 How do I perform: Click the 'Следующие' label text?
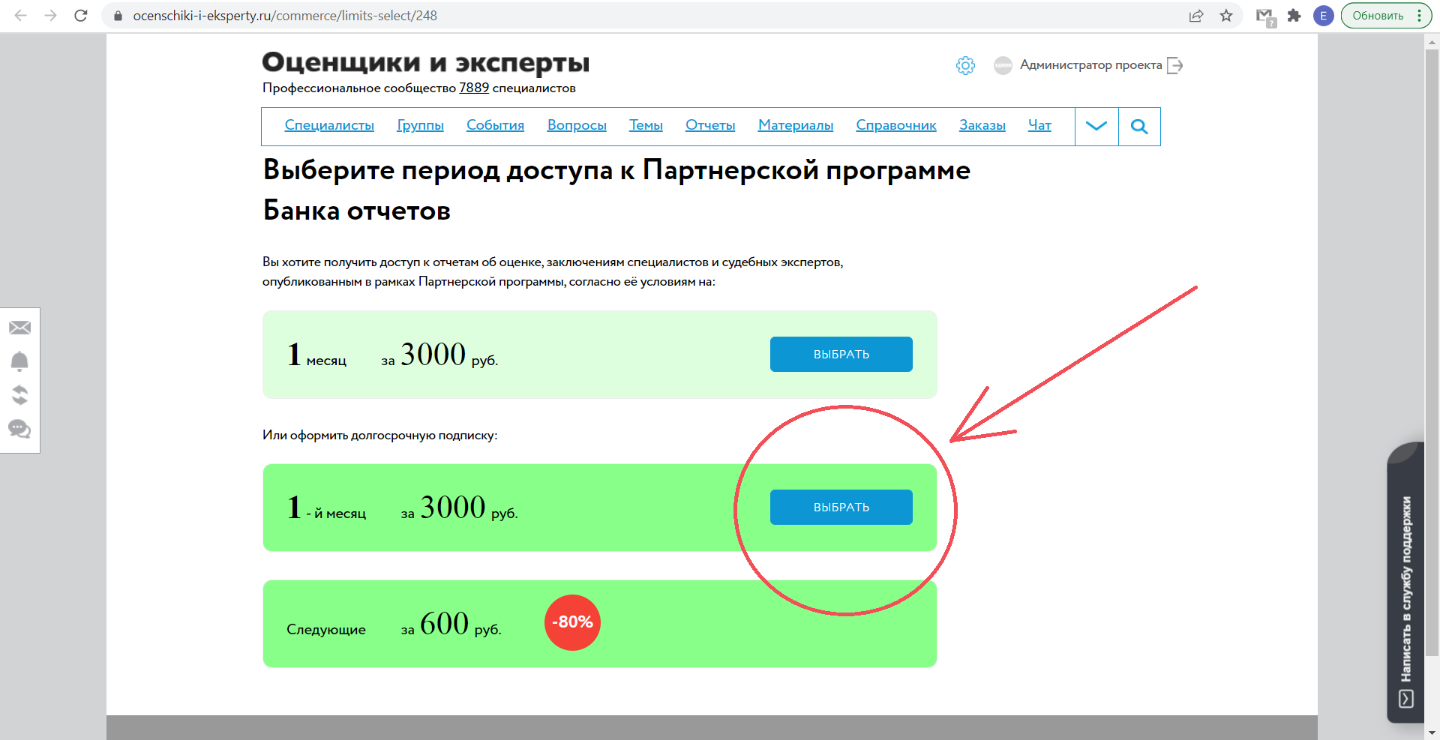pyautogui.click(x=326, y=630)
